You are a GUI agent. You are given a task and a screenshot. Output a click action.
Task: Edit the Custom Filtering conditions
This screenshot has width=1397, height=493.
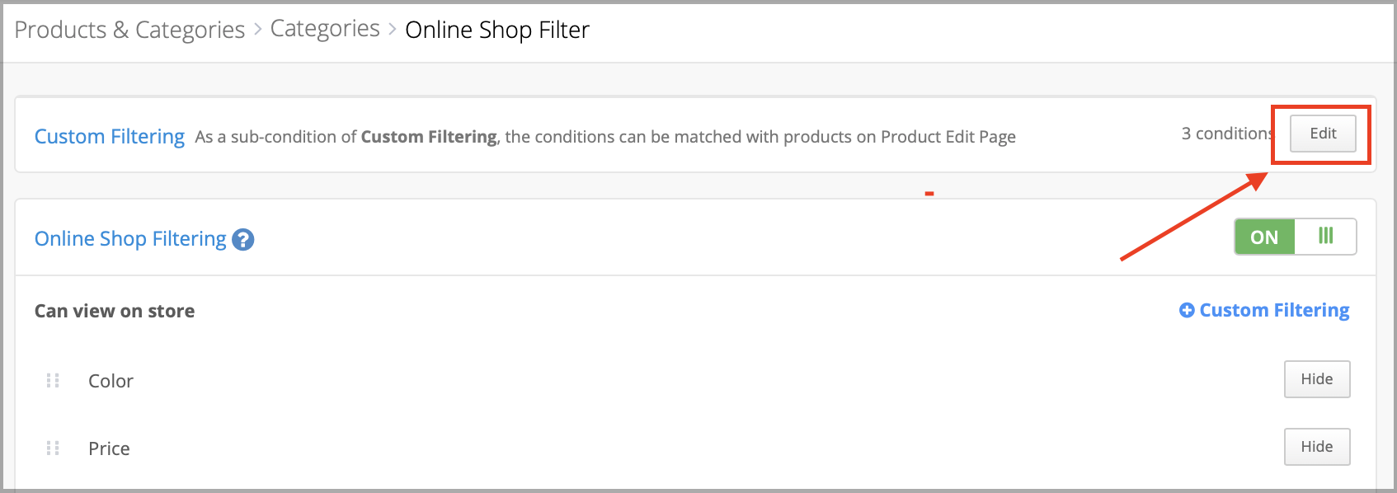click(1323, 134)
